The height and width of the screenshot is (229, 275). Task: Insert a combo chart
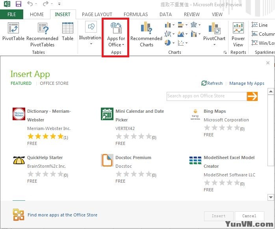coord(193,34)
